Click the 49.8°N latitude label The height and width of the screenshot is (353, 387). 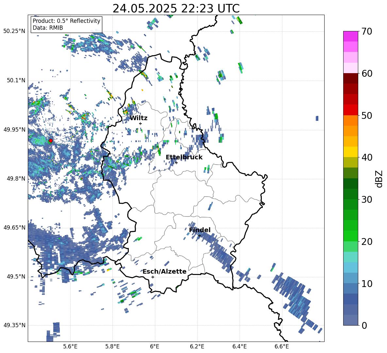click(16, 179)
